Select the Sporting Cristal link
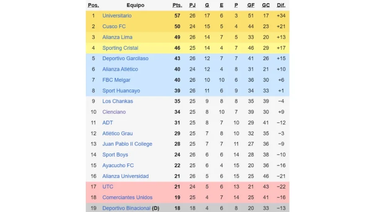The image size is (377, 212). [120, 48]
